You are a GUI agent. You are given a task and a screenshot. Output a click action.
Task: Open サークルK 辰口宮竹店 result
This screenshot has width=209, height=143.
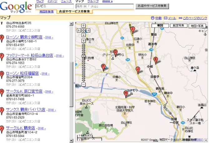[24, 91]
